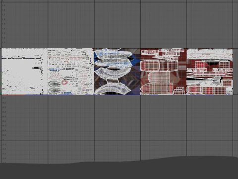
Task: Select the fourth UV tile with red gridded hulls
Action: click(164, 72)
